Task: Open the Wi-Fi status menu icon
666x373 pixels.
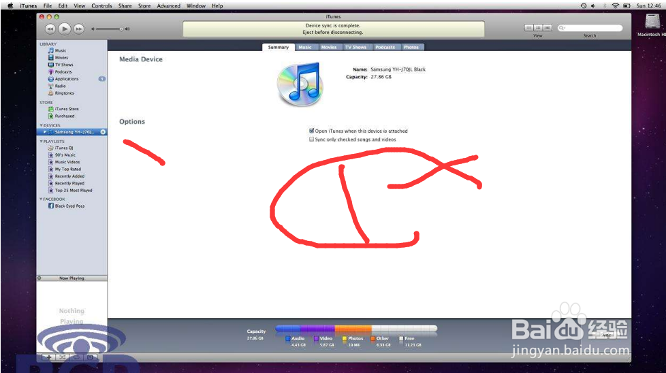Action: point(615,5)
